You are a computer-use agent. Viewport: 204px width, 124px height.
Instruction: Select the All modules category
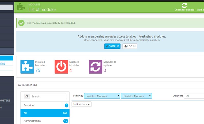click(45, 113)
